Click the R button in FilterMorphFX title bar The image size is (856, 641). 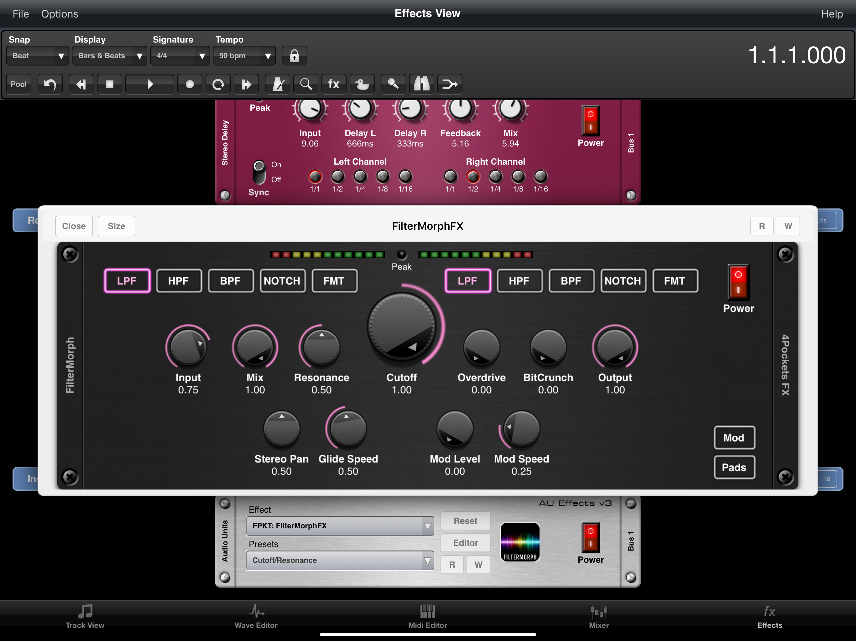click(x=762, y=226)
